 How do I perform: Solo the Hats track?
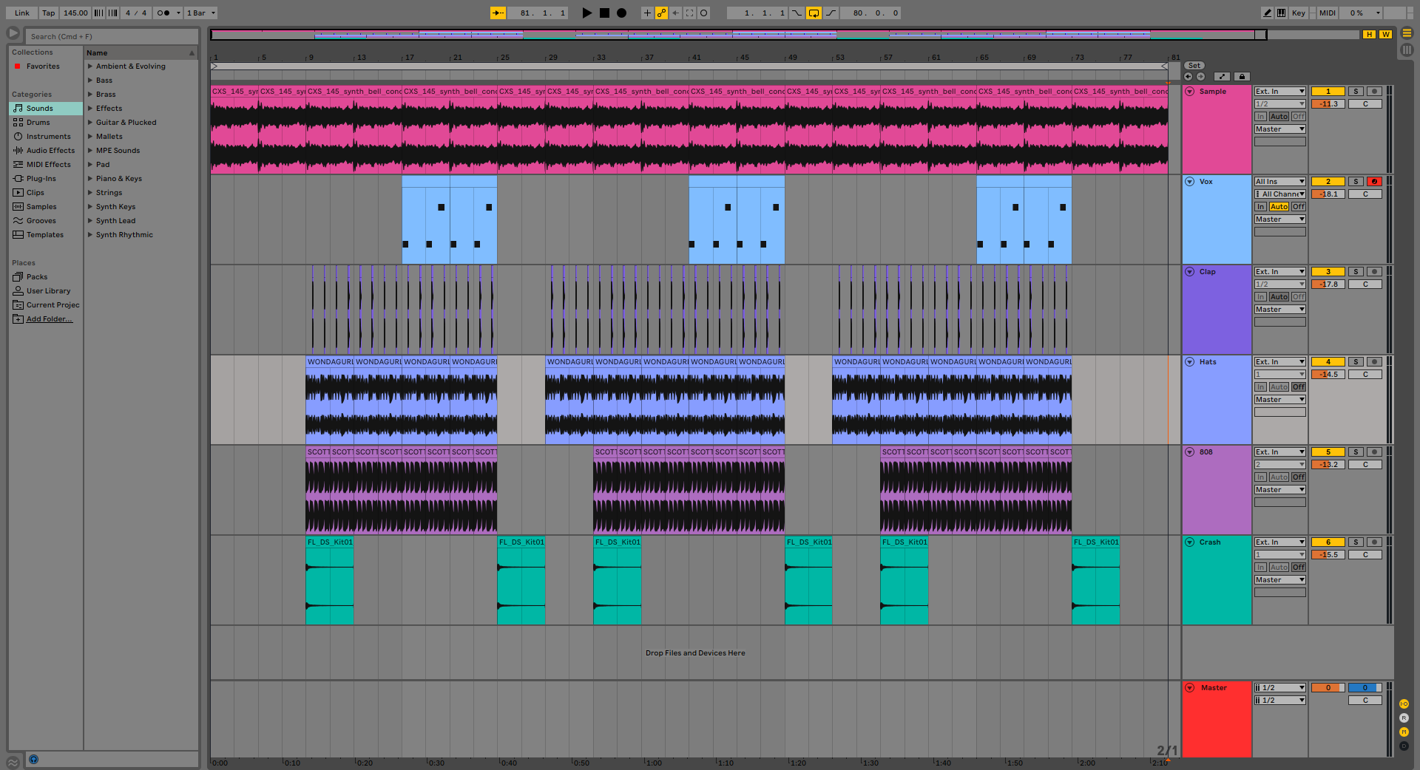1356,361
